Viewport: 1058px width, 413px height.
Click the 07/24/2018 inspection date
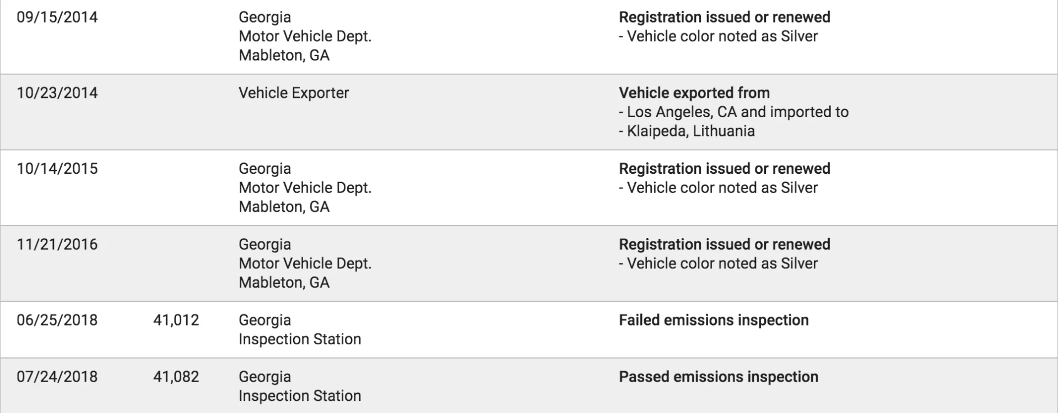click(57, 377)
